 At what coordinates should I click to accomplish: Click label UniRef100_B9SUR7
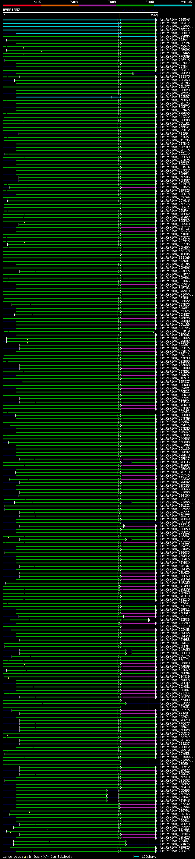click(x=175, y=97)
